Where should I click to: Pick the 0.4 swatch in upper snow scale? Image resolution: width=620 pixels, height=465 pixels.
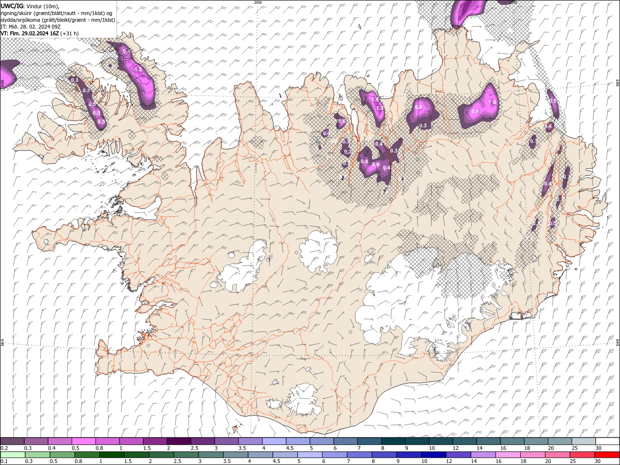(60, 441)
